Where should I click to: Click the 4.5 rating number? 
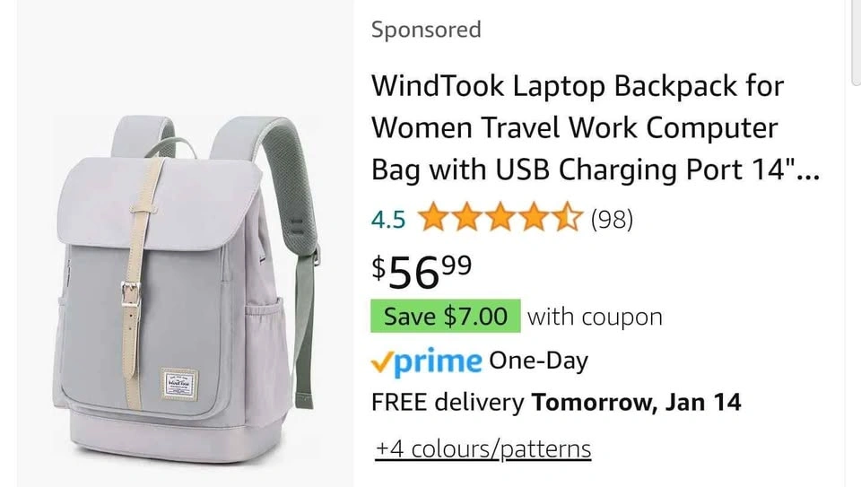point(388,220)
